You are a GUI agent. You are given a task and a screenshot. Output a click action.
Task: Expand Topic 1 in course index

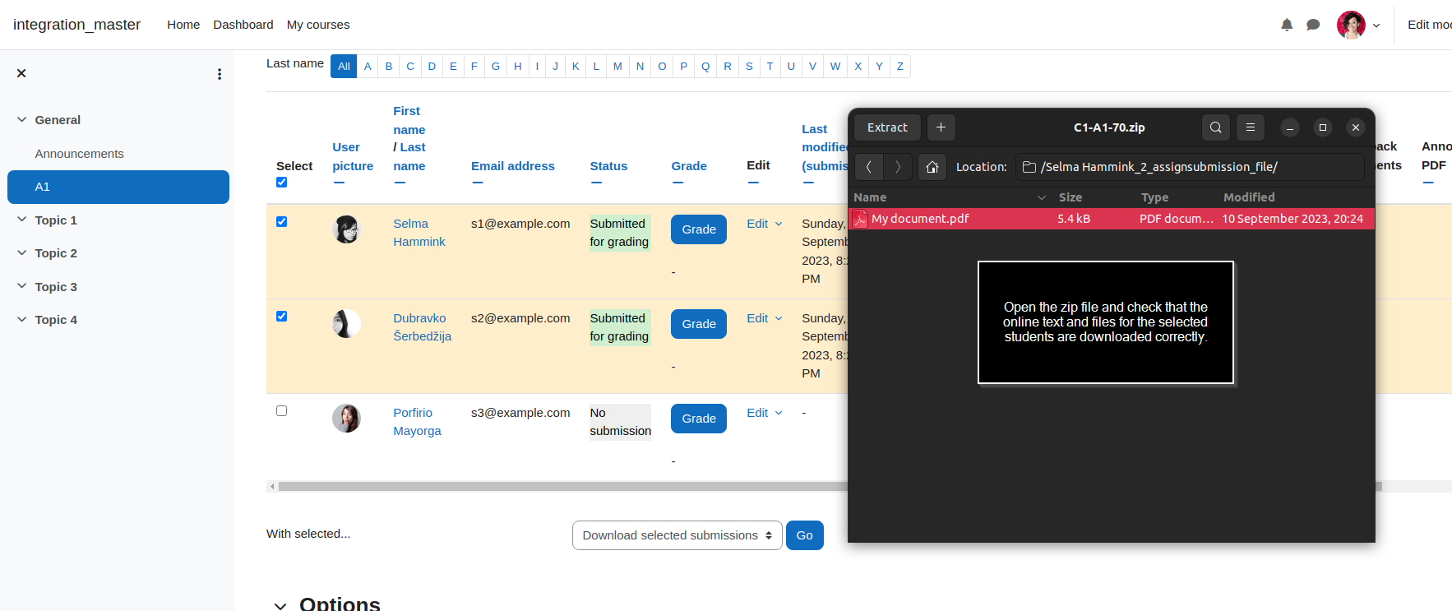[22, 220]
